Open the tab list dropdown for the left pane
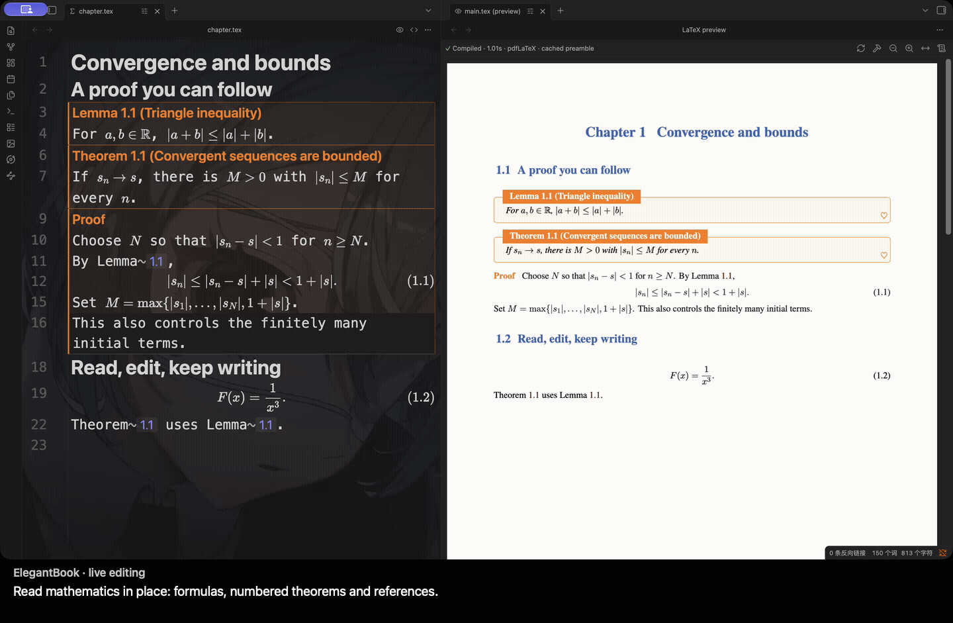953x623 pixels. tap(428, 11)
